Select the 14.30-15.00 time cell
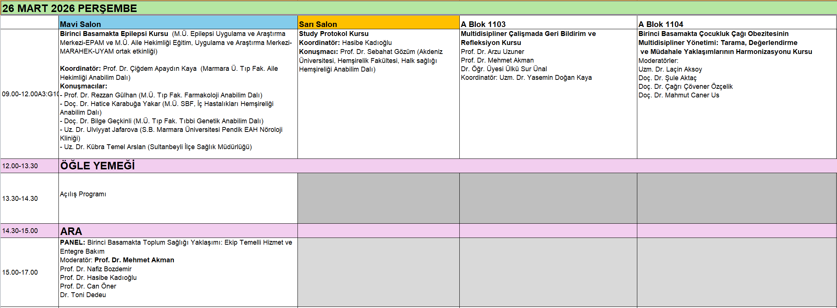Viewport: 837px width, 308px height. (30, 231)
